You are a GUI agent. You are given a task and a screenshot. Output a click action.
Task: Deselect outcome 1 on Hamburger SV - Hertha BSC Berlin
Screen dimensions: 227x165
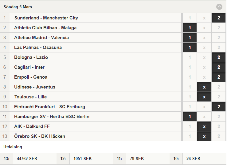[190, 117]
